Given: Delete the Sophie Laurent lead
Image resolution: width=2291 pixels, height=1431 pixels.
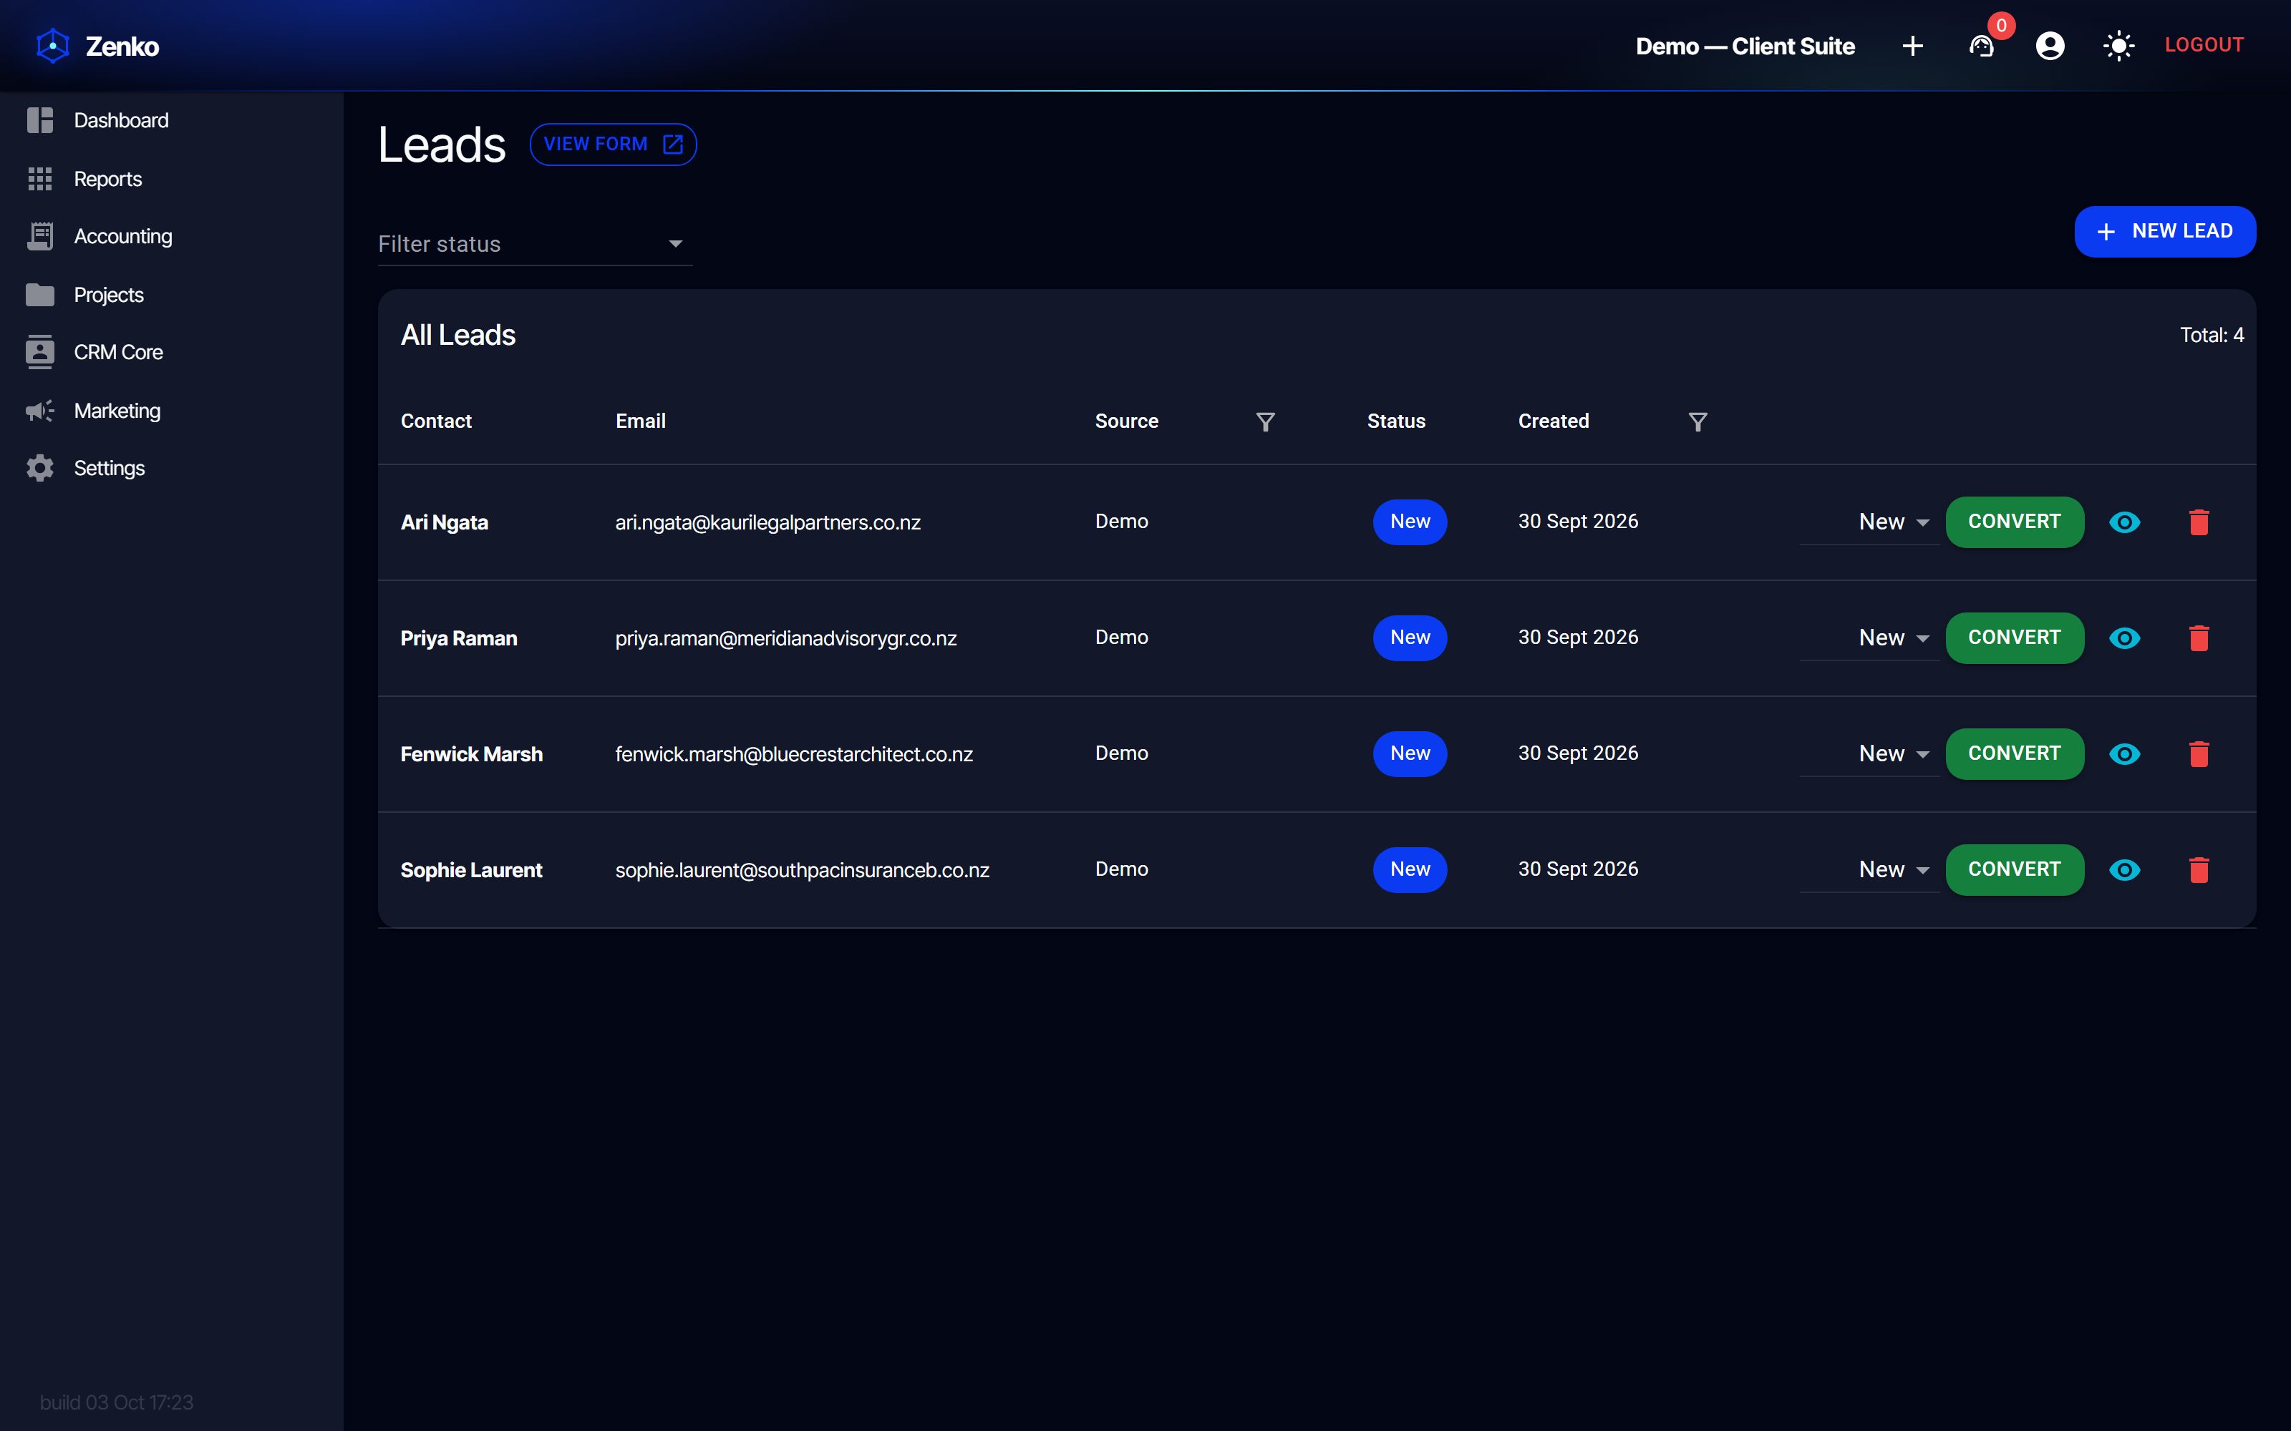Looking at the screenshot, I should click(2199, 870).
